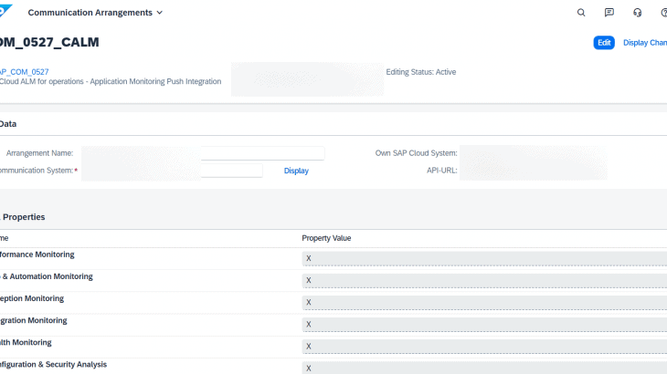This screenshot has width=667, height=374.
Task: Click the Performance Monitoring row label
Action: (x=37, y=255)
